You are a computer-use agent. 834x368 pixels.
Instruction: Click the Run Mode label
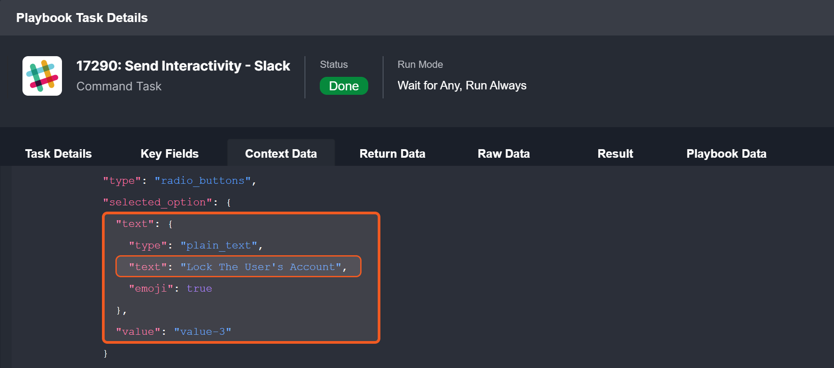point(420,65)
